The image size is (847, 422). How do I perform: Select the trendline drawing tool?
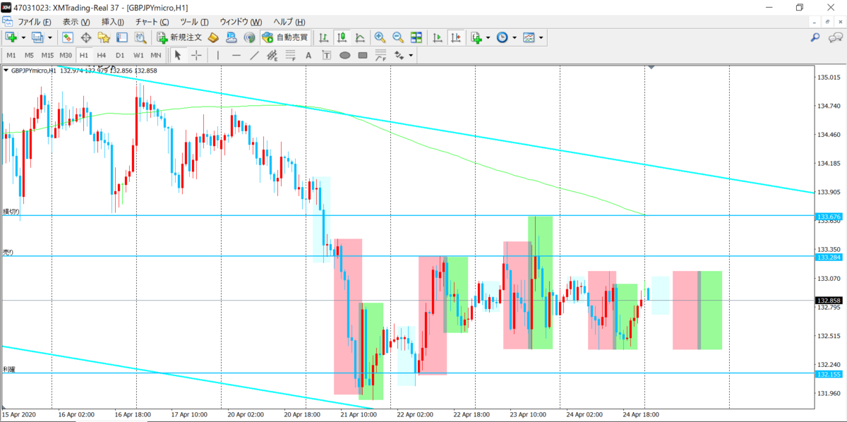click(254, 55)
